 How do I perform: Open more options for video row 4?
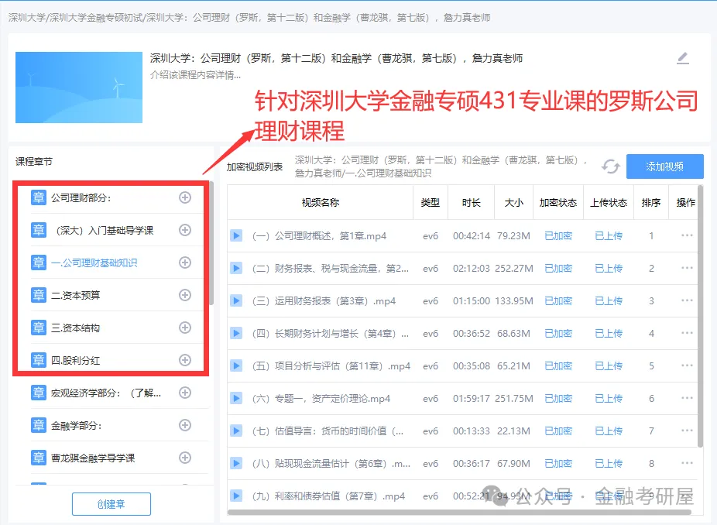click(x=687, y=333)
